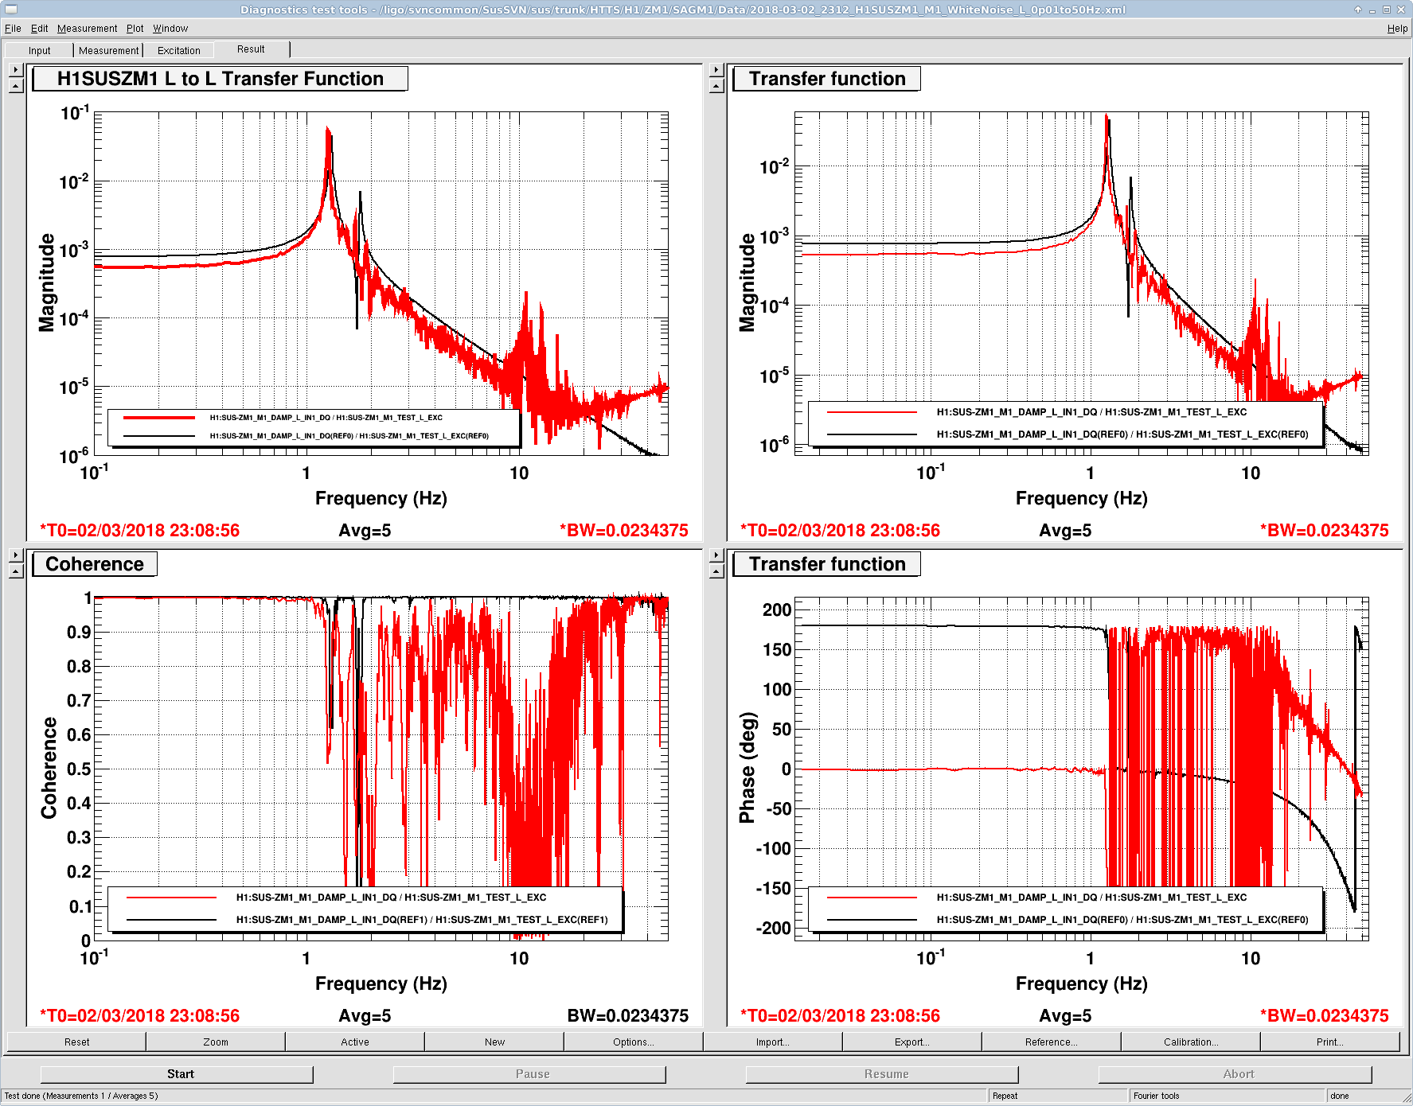
Task: Click the Fourier tools status field
Action: (1227, 1096)
